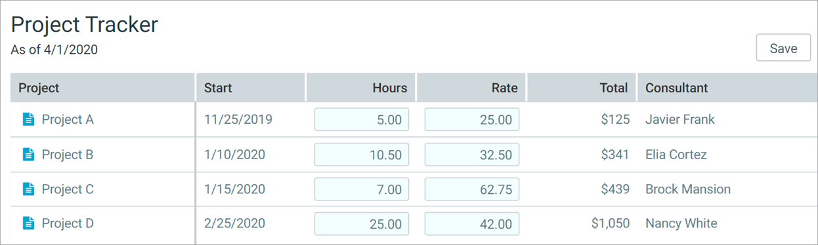Focus the Hours field showing 7.00
This screenshot has height=245, width=818.
(362, 189)
